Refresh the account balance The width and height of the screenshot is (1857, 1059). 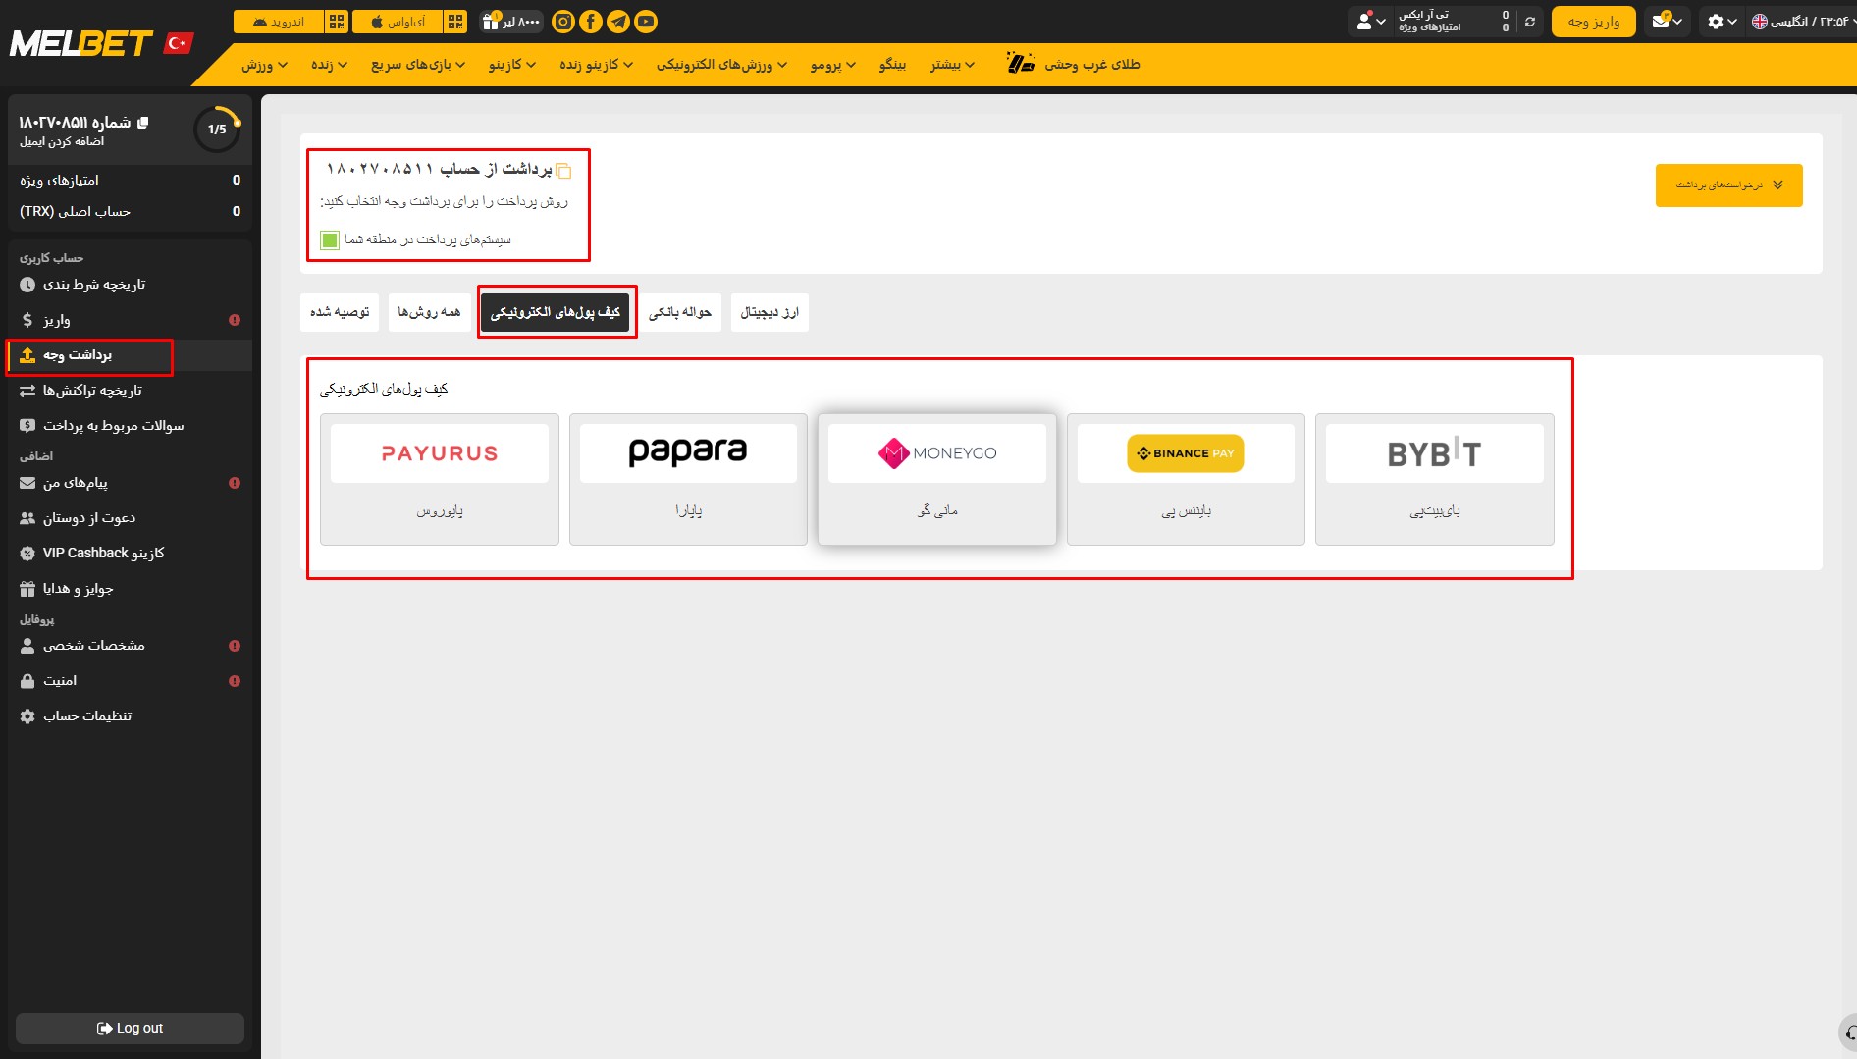(1529, 22)
